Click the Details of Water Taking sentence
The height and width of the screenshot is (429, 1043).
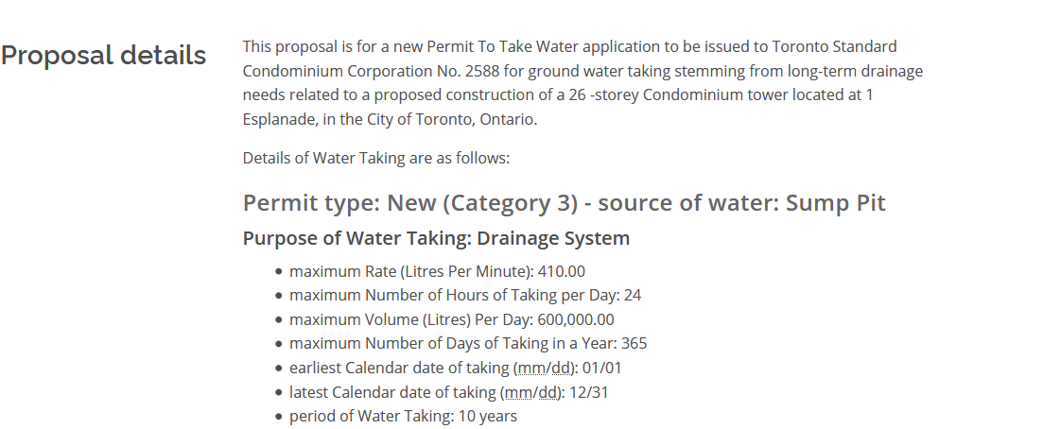click(375, 159)
